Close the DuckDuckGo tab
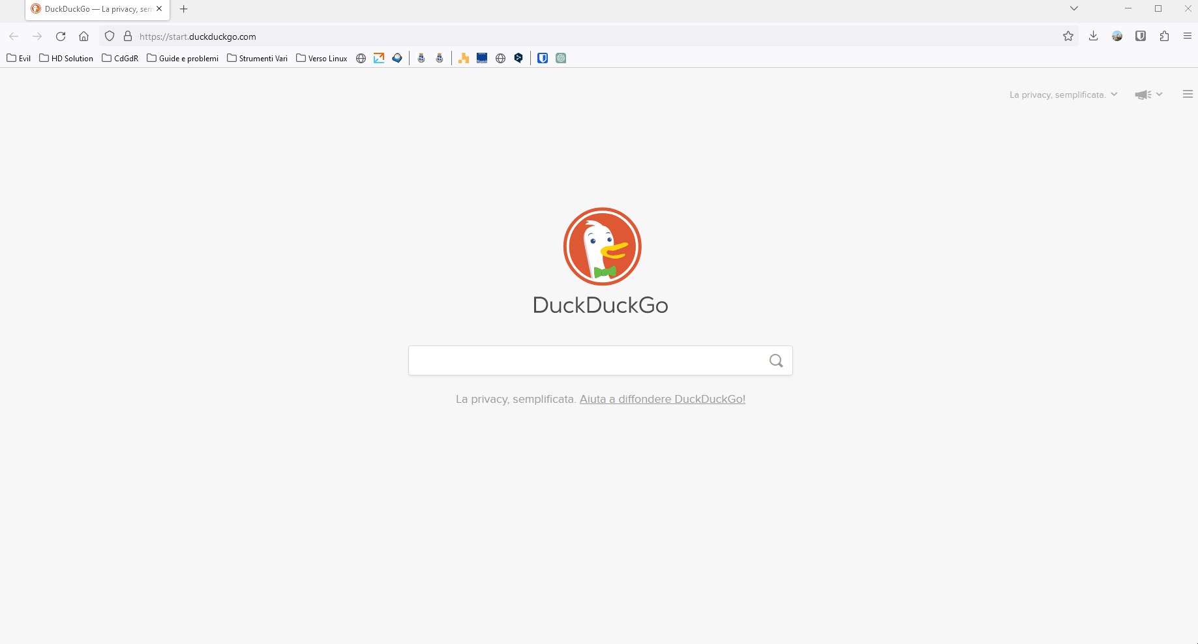The image size is (1198, 644). [x=159, y=9]
